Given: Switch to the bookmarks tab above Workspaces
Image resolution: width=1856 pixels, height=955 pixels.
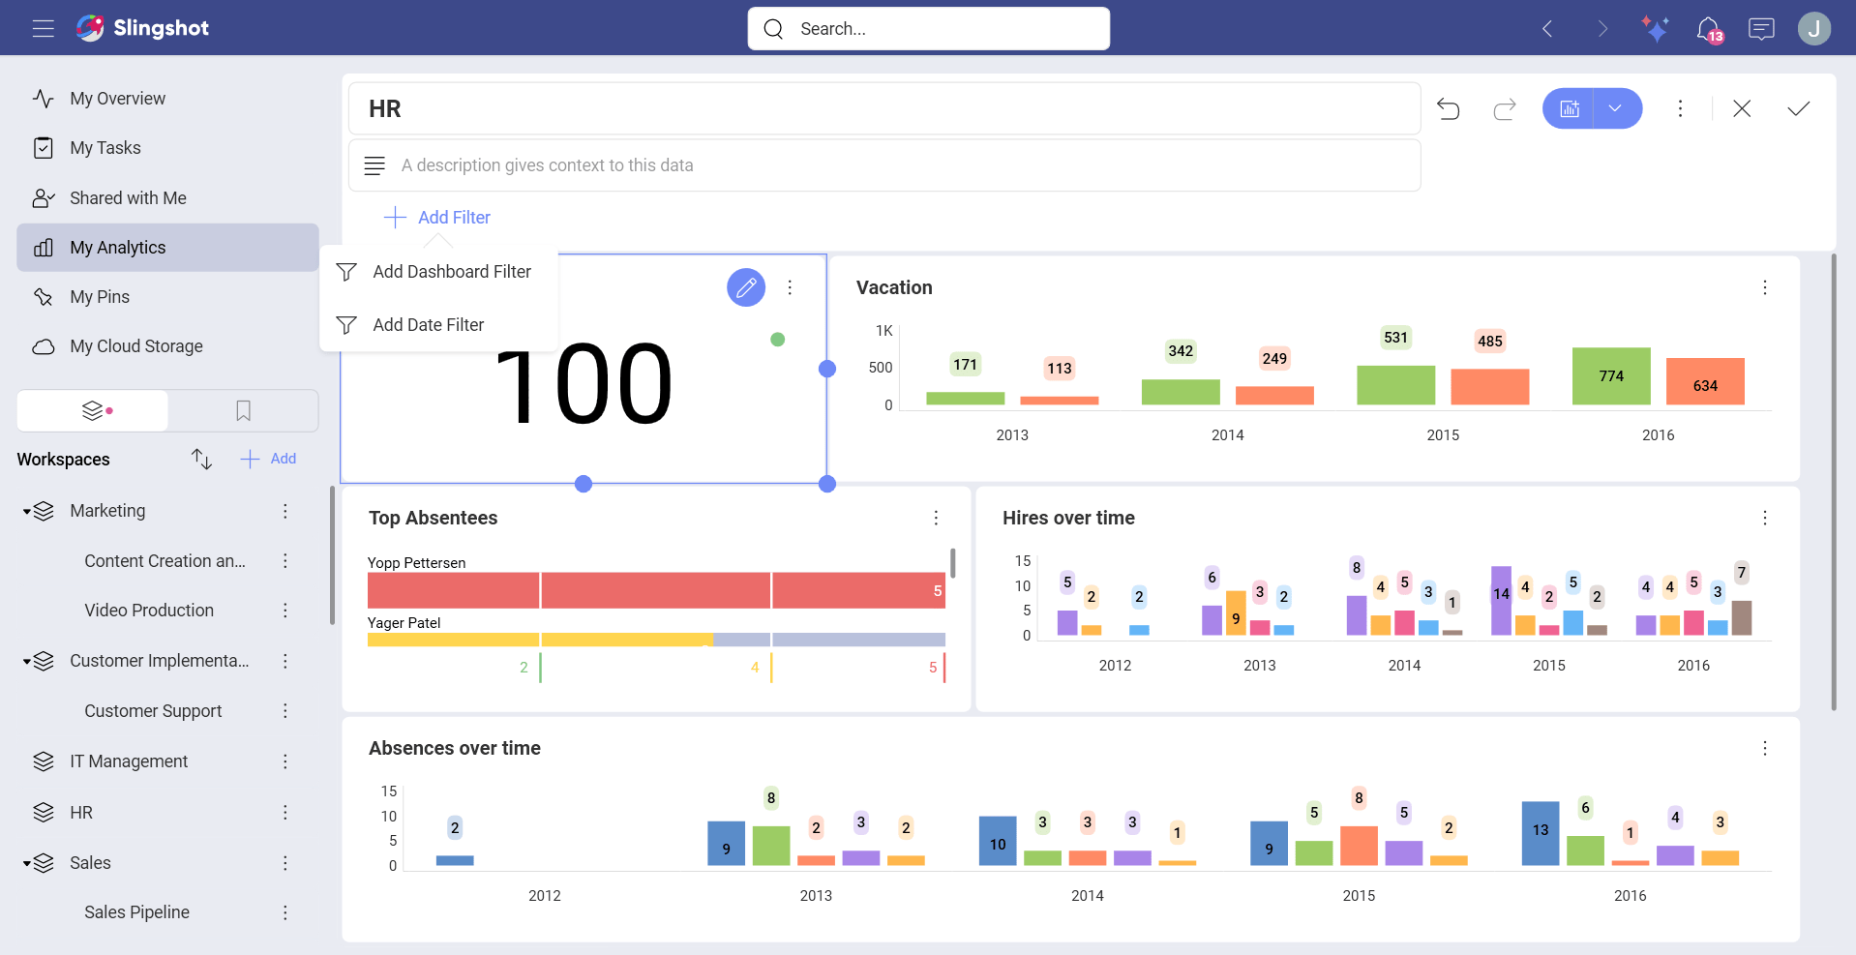Looking at the screenshot, I should pos(242,410).
